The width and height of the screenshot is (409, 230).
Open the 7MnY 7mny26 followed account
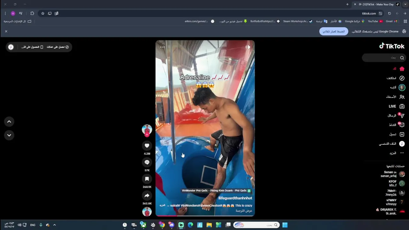pos(395,193)
